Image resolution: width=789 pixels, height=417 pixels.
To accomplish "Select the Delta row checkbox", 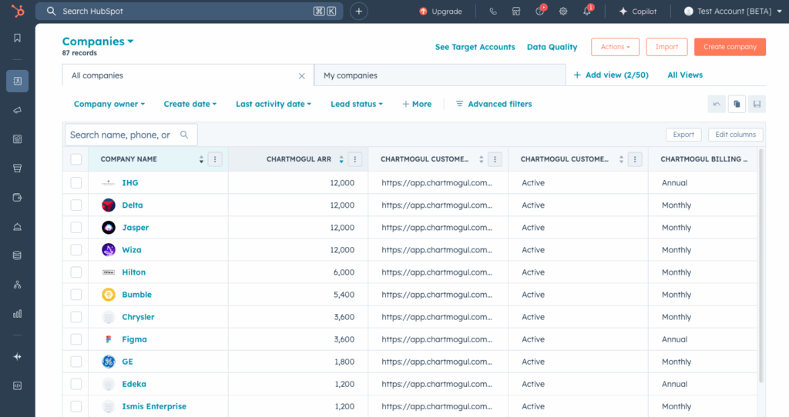I will [76, 205].
